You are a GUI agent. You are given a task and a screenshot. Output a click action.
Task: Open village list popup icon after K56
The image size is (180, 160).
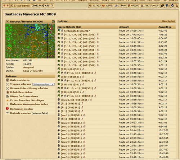coord(52,5)
